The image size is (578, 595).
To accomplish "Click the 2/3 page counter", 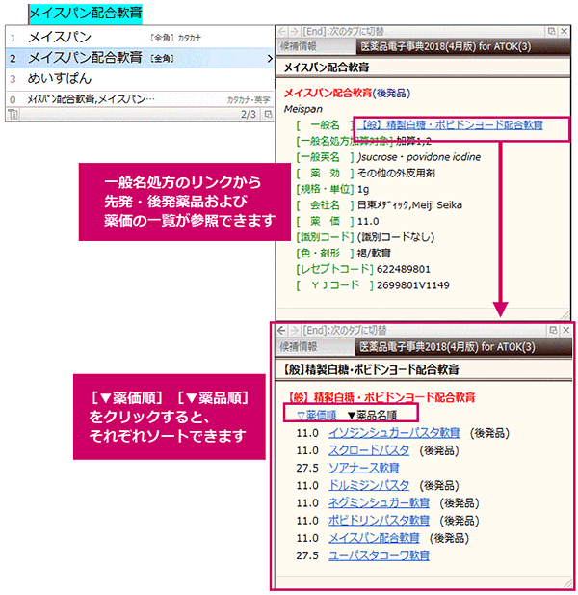I will [x=249, y=114].
